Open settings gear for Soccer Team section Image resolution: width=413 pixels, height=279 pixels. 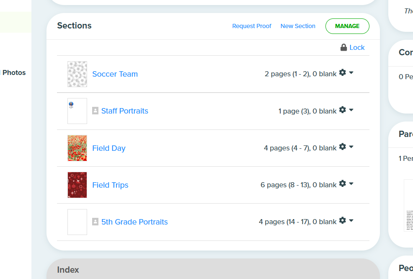pyautogui.click(x=342, y=72)
